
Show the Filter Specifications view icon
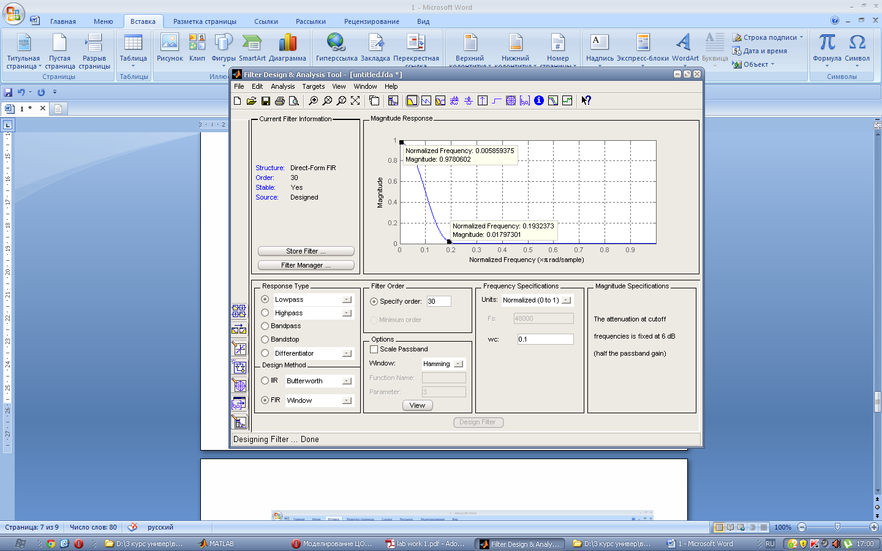click(393, 100)
